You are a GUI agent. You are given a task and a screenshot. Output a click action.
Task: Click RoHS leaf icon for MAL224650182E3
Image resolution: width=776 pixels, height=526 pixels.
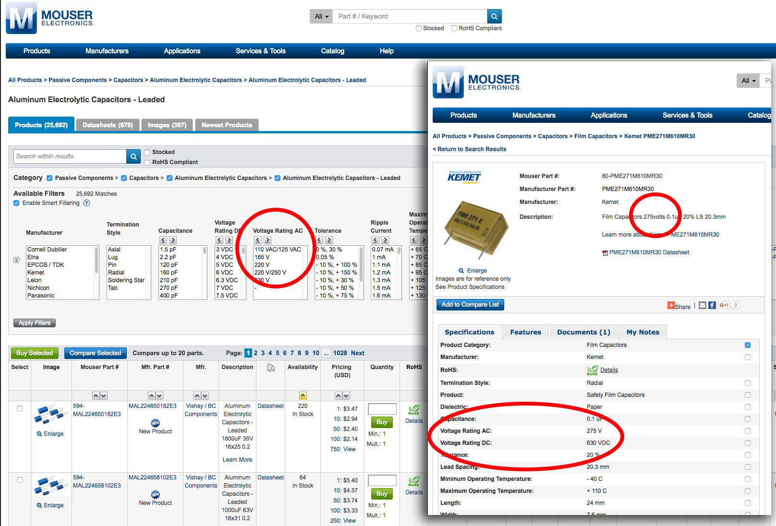click(x=414, y=410)
